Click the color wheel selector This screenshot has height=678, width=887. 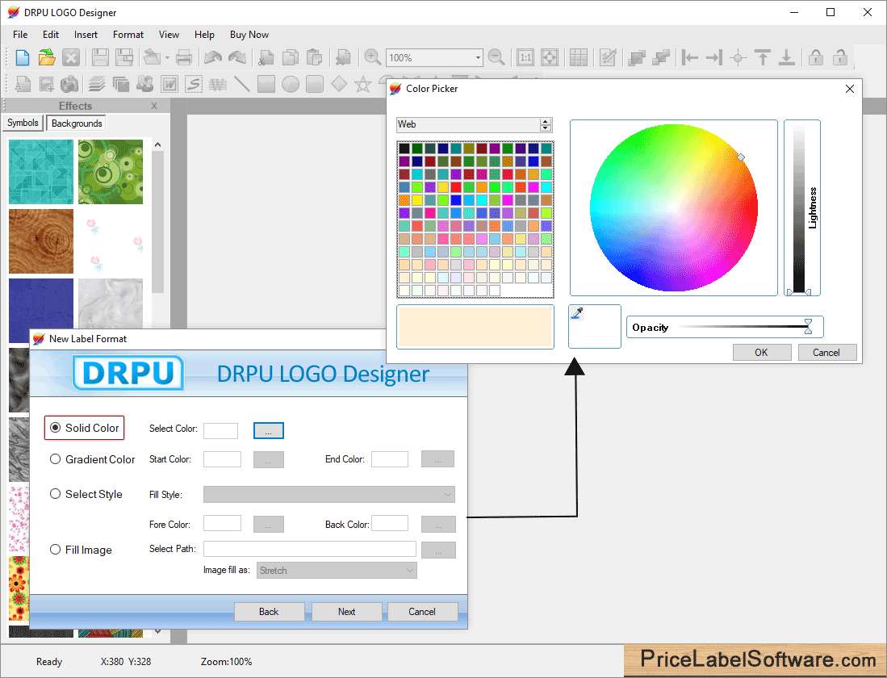(741, 157)
